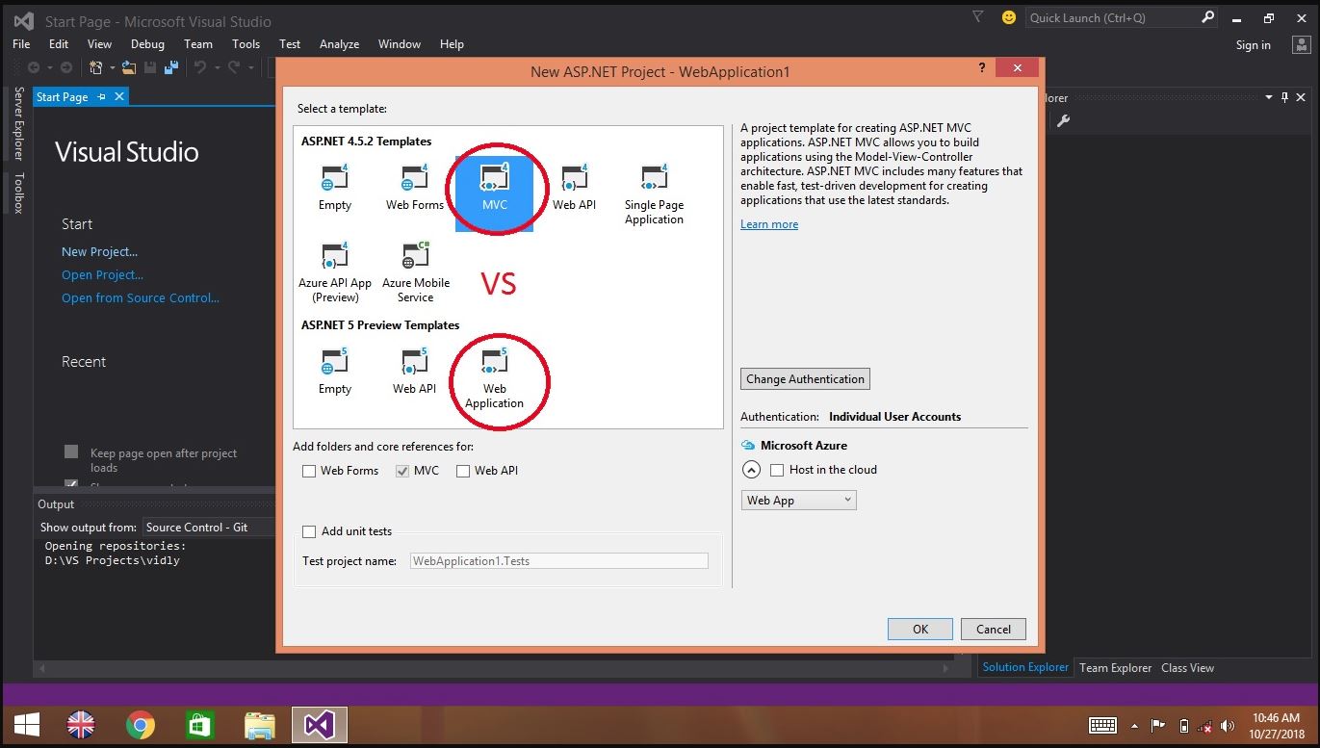The width and height of the screenshot is (1320, 748).
Task: Open the New Project dropdown arrow
Action: (x=112, y=67)
